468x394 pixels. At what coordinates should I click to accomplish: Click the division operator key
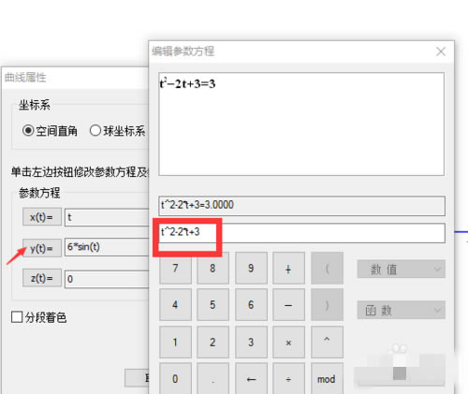(x=288, y=378)
